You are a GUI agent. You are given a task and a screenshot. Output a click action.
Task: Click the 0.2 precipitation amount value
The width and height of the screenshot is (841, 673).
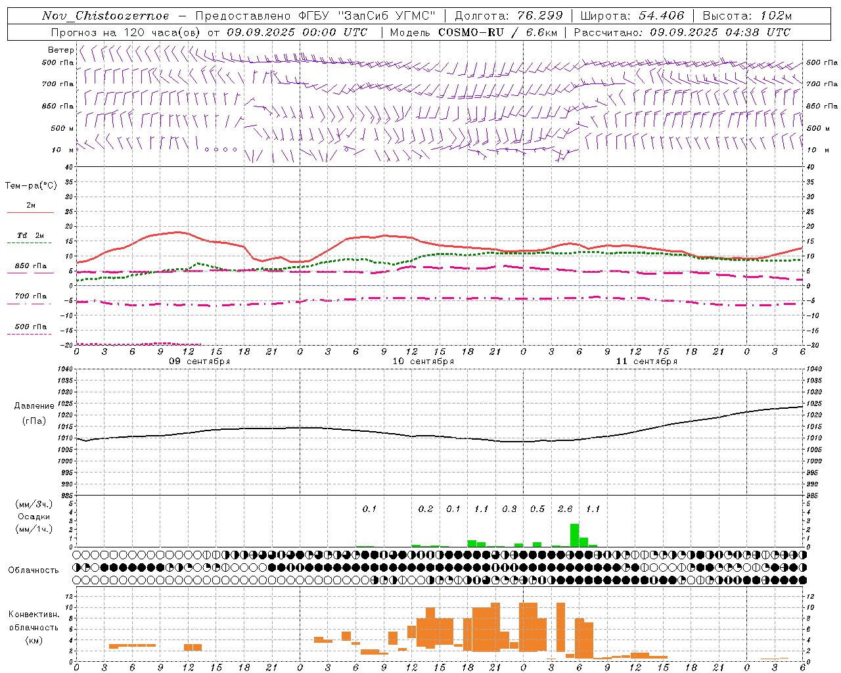(426, 509)
